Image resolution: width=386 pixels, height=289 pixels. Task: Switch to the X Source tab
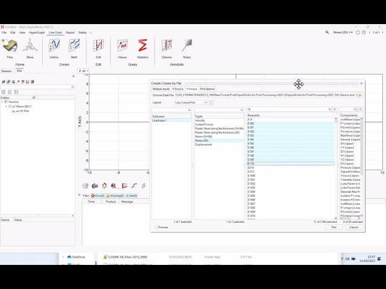[178, 89]
